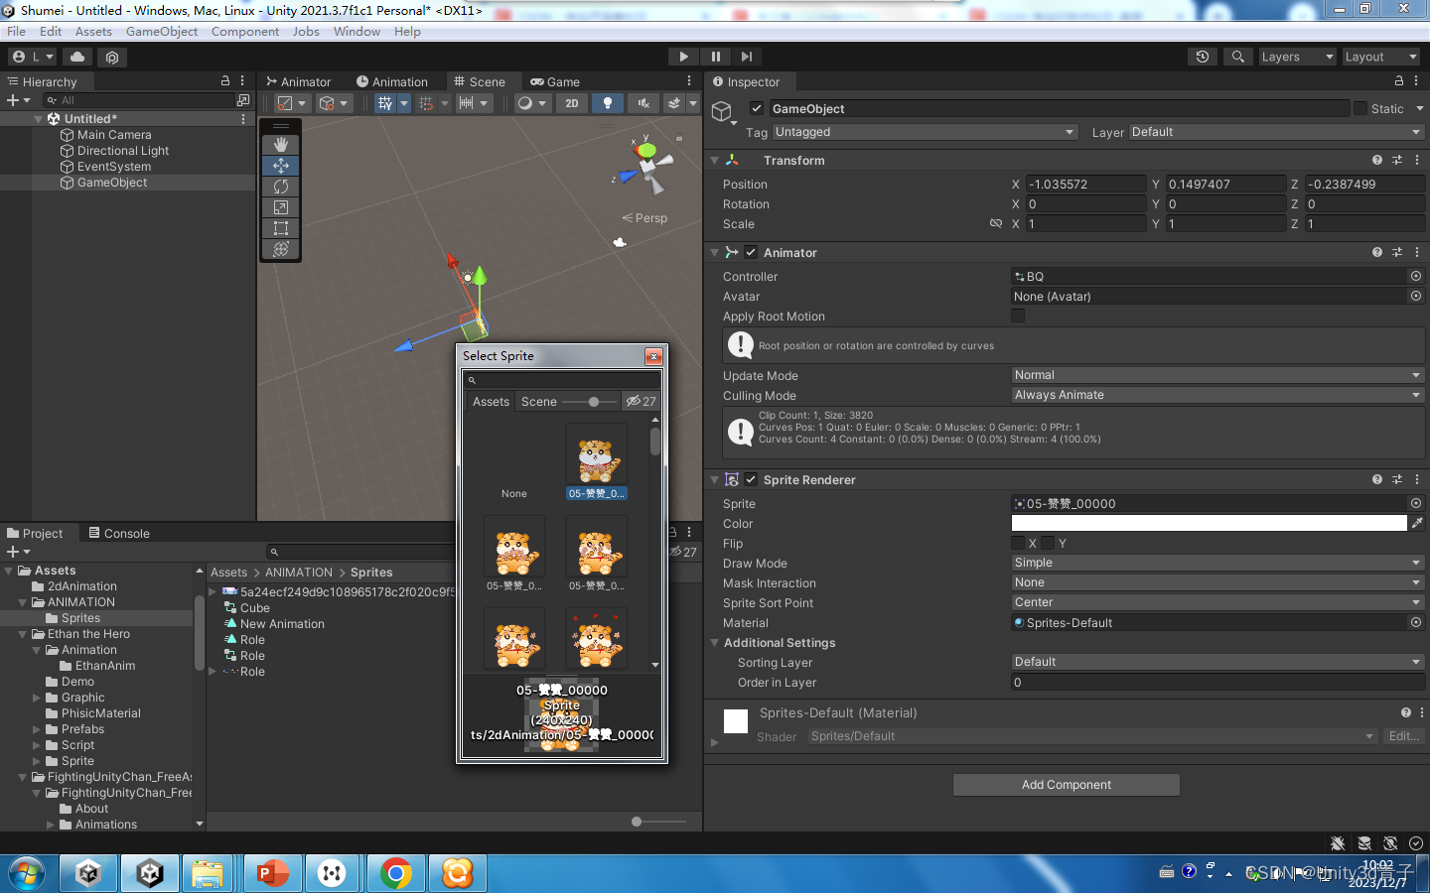Switch to Scene tab in Select Sprite
The image size is (1430, 893).
(539, 402)
